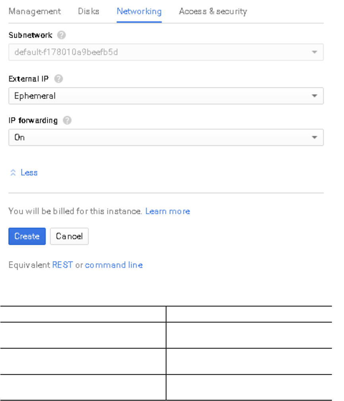Screen dimensions: 344x401
Task: Open help for Subnetwork field
Action: click(61, 35)
